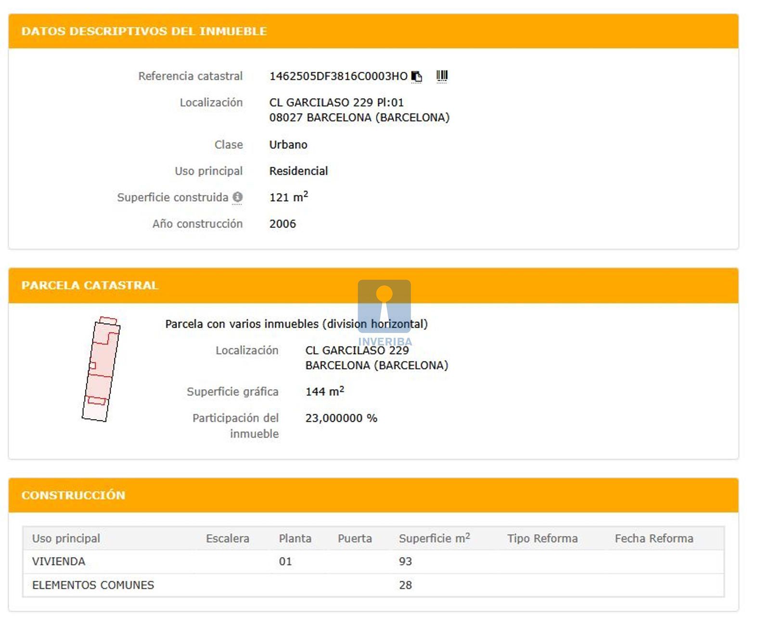Click the 144 m² graphic surface value
Viewport: 770px width, 625px height.
(324, 392)
